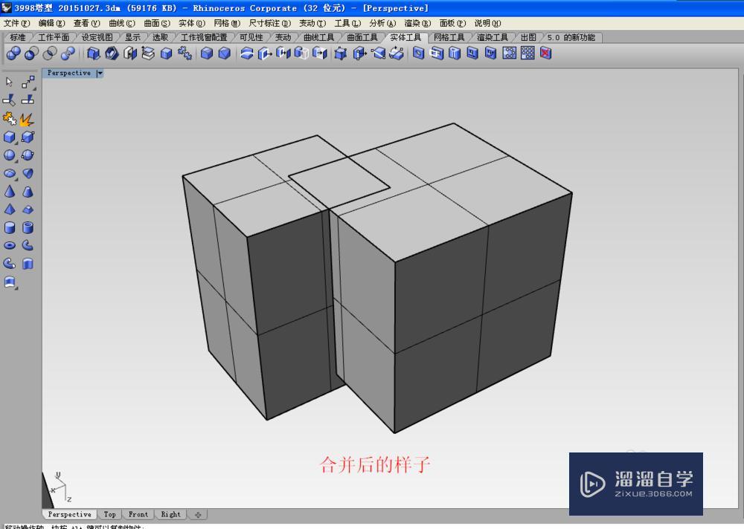This screenshot has width=744, height=529.
Task: Open the 分析 (Analyze) menu
Action: click(x=382, y=23)
